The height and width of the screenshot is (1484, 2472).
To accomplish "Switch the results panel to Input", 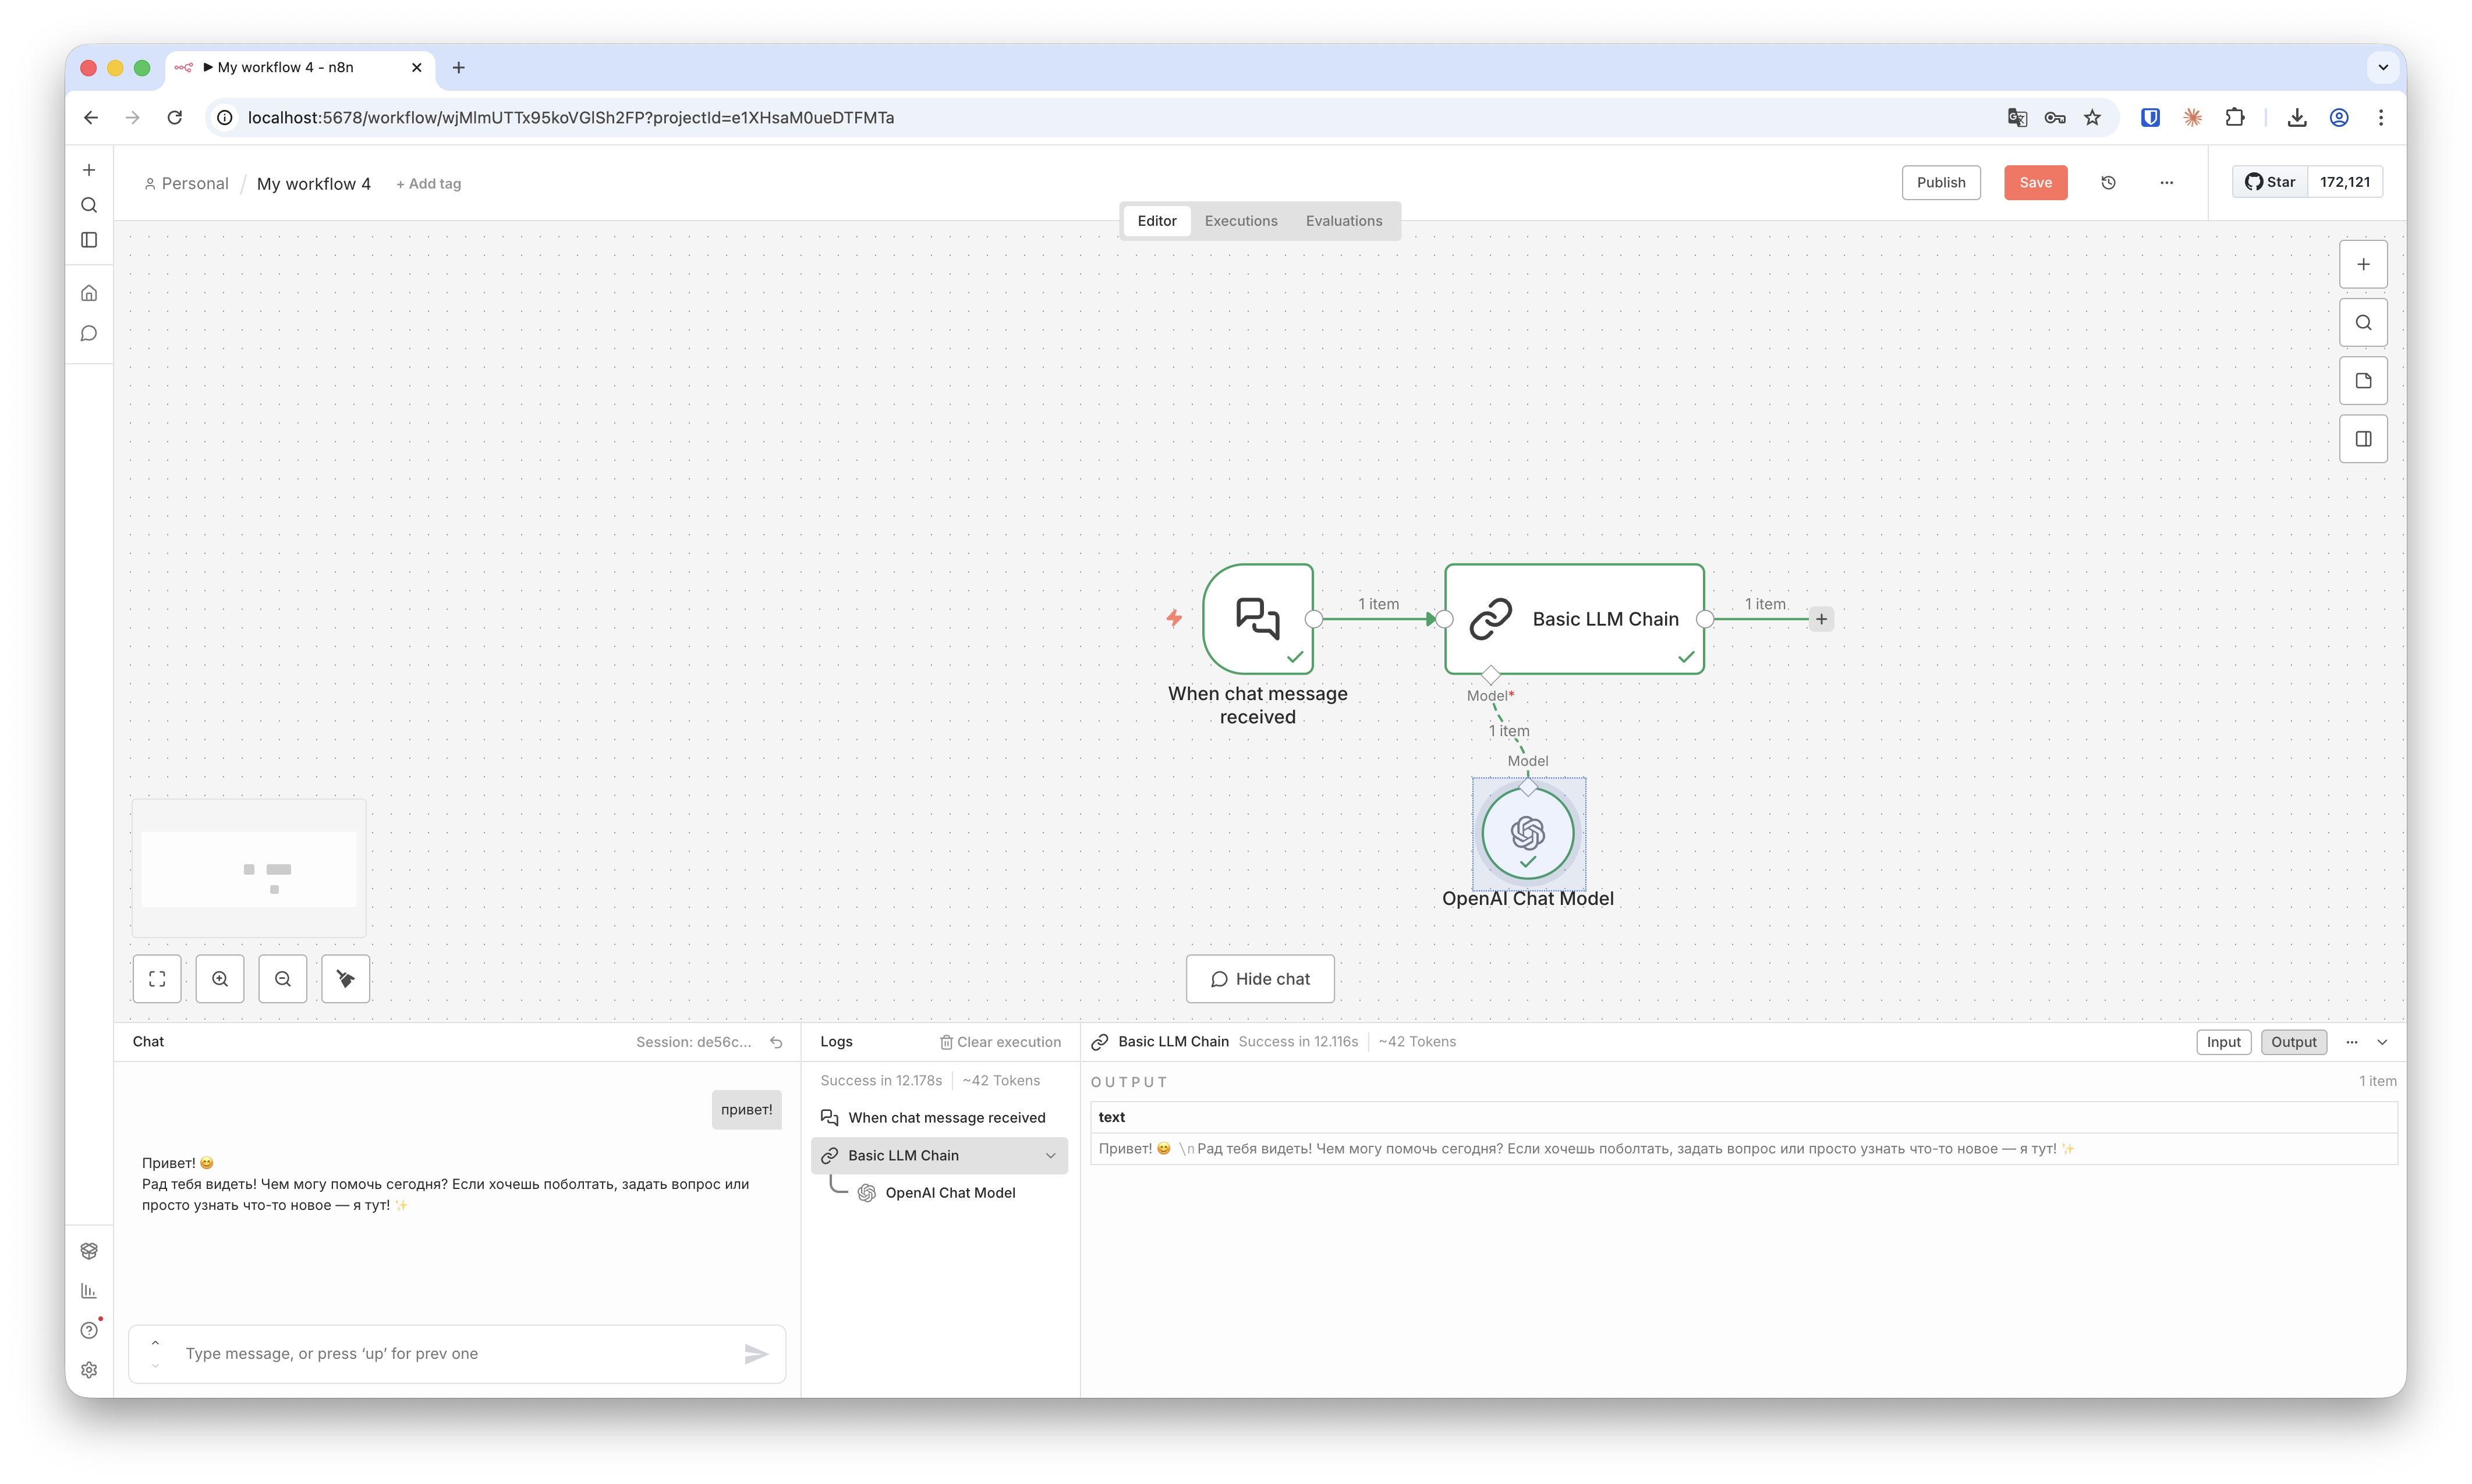I will click(2223, 1041).
